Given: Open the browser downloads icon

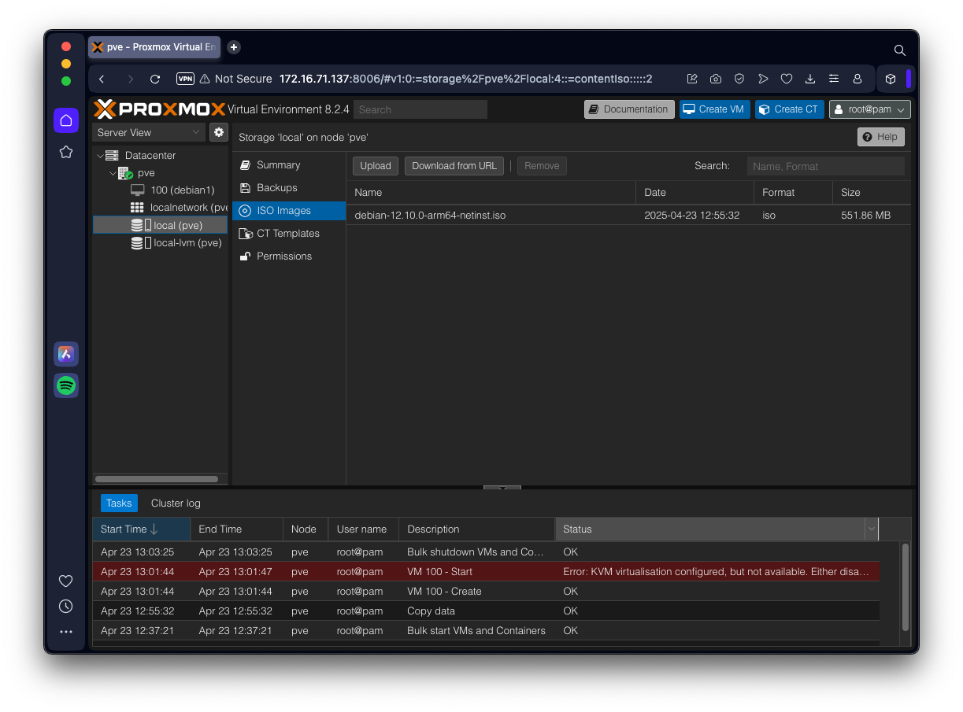Looking at the screenshot, I should click(x=809, y=79).
